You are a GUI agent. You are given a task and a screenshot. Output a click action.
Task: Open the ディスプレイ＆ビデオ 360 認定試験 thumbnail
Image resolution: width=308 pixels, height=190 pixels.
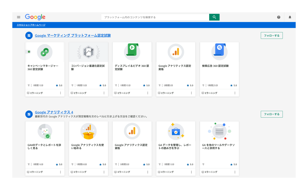[132, 52]
